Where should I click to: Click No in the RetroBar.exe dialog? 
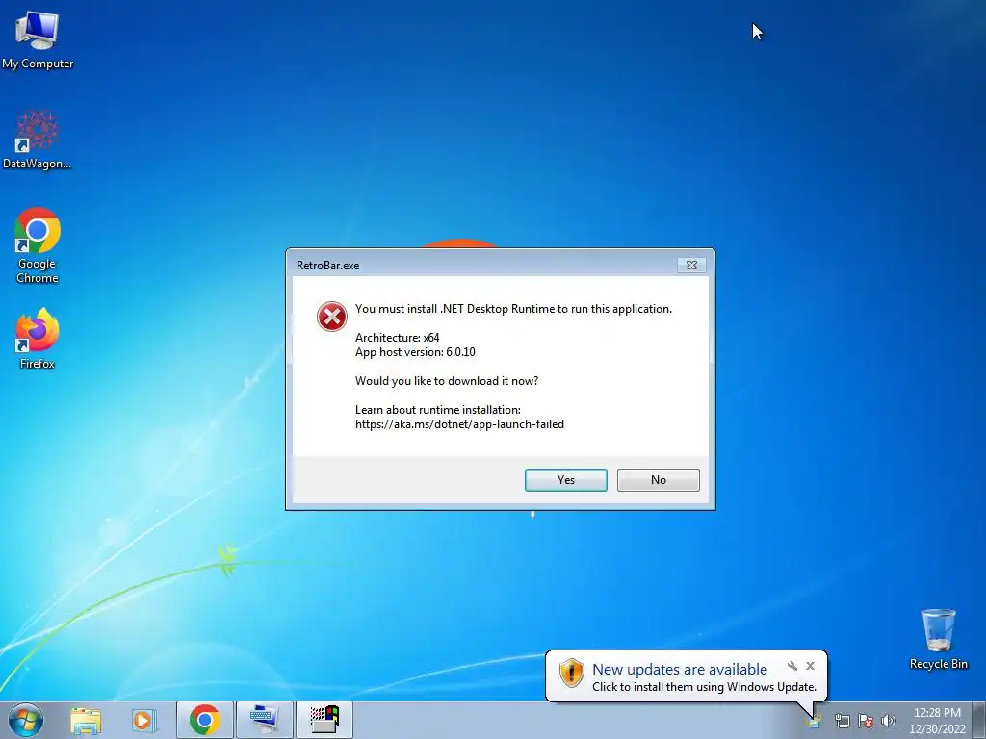[659, 480]
